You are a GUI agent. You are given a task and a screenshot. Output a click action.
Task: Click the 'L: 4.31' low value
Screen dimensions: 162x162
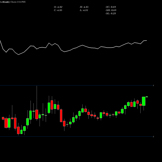(x=84, y=10)
